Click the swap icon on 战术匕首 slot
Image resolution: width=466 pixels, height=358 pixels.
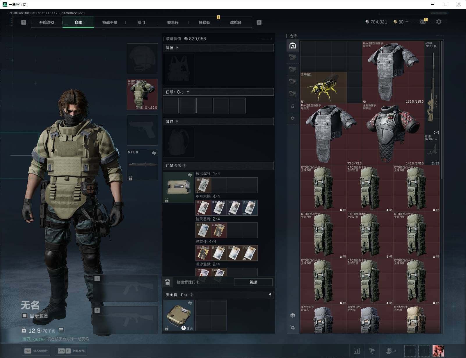tap(154, 153)
